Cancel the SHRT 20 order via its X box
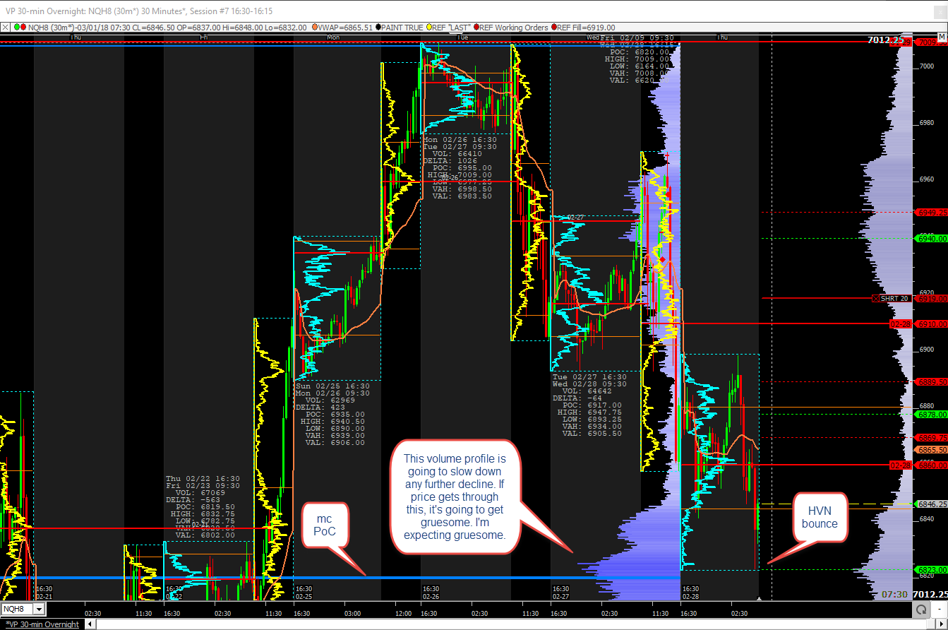The height and width of the screenshot is (630, 948). [x=875, y=298]
